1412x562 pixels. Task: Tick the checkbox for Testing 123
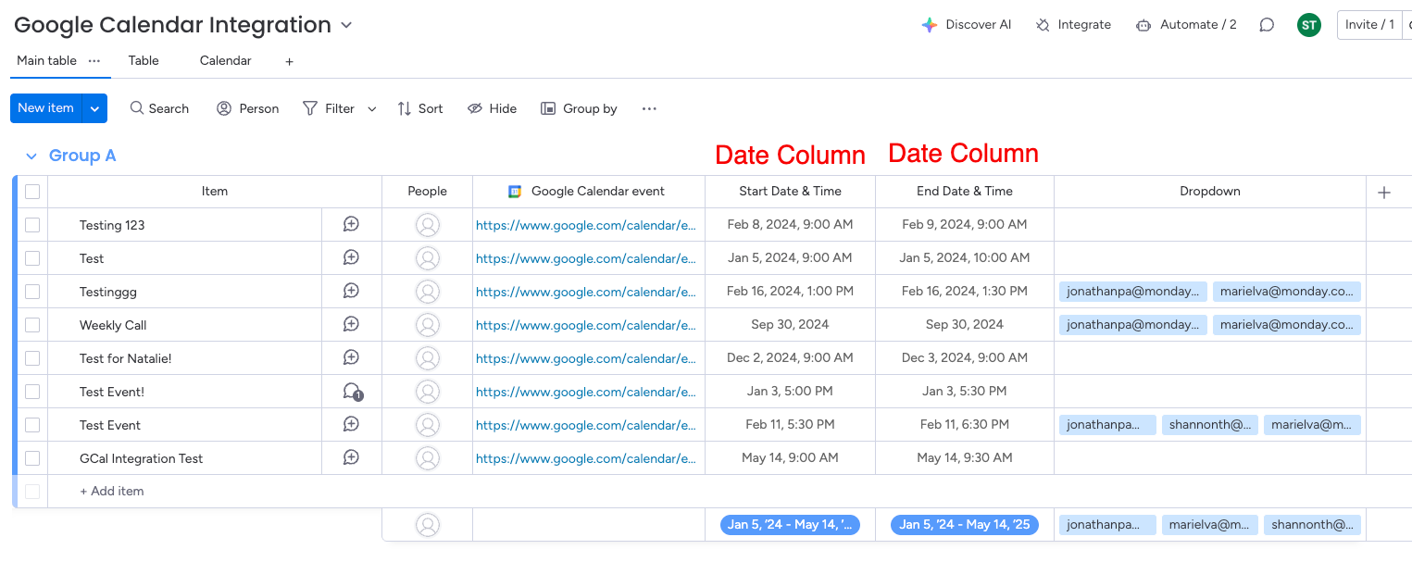pyautogui.click(x=32, y=225)
